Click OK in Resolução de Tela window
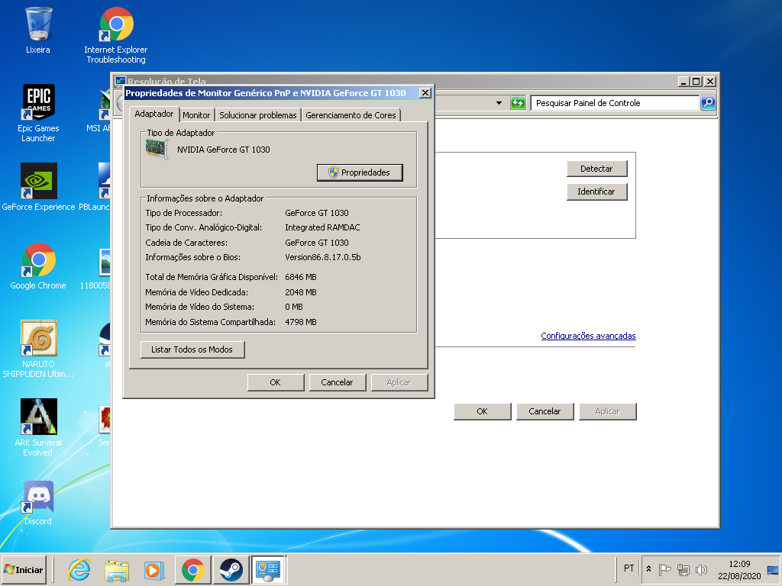The width and height of the screenshot is (782, 586). [483, 411]
